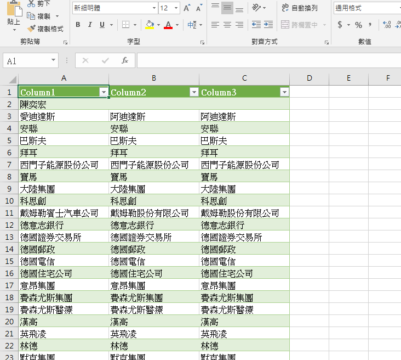Open font color dropdown arrow
Viewport: 401px width, 360px height.
[177, 25]
